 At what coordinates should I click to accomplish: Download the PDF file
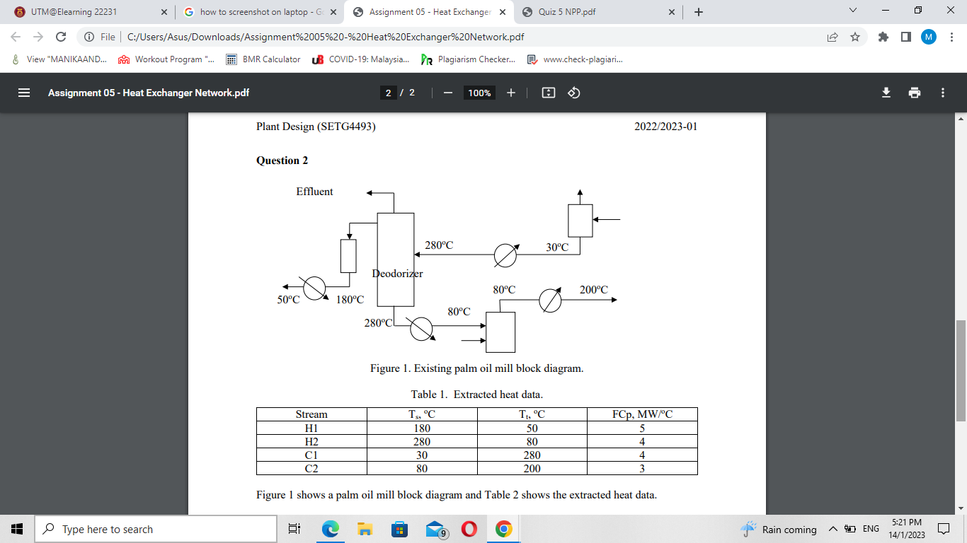pos(886,93)
